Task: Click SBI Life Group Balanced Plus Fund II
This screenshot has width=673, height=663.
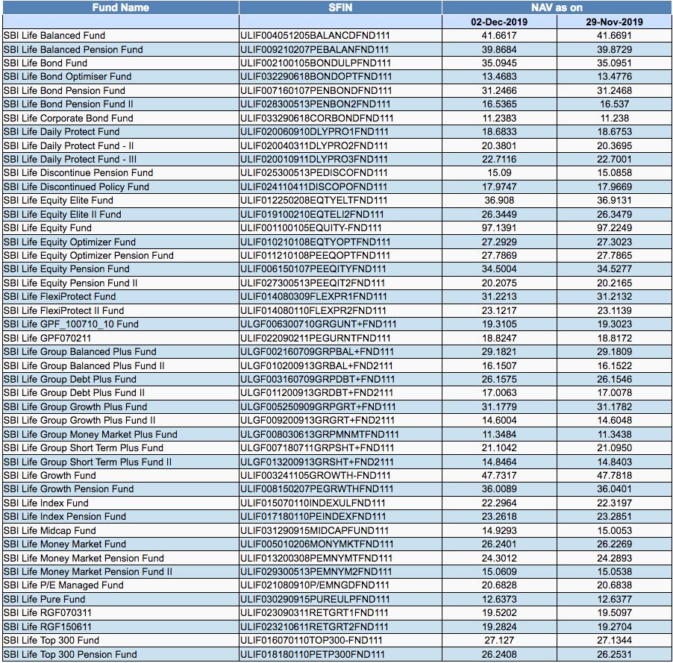Action: click(x=84, y=365)
